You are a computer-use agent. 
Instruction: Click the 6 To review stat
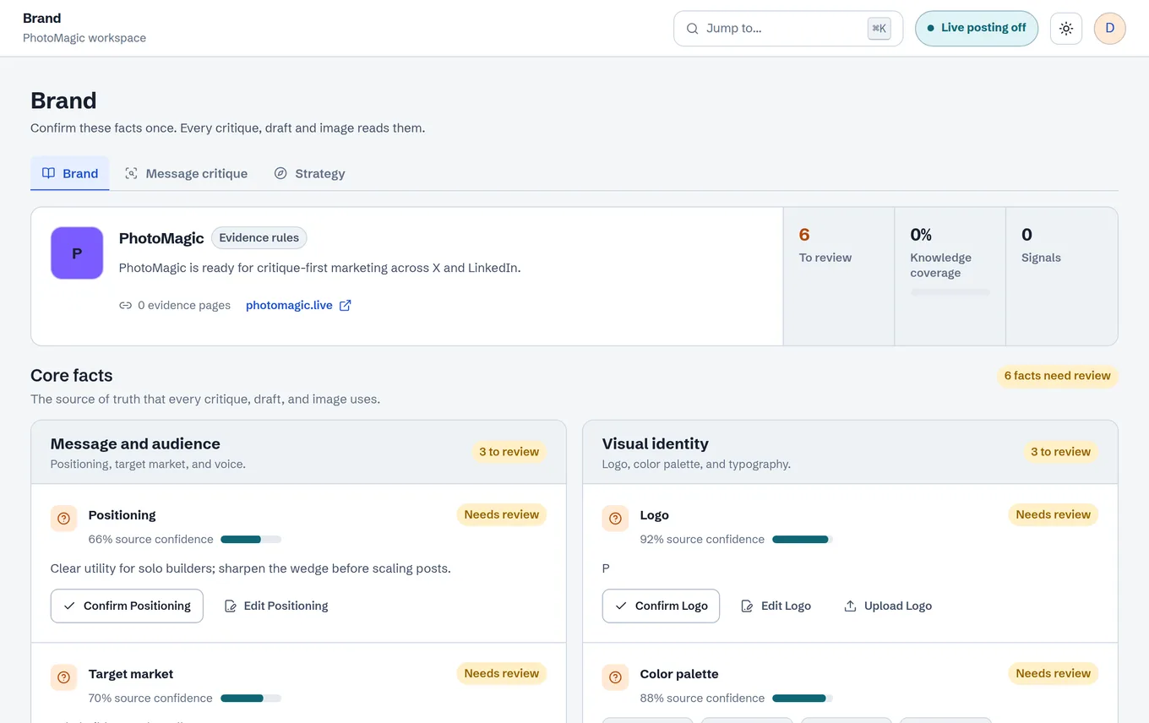[839, 276]
